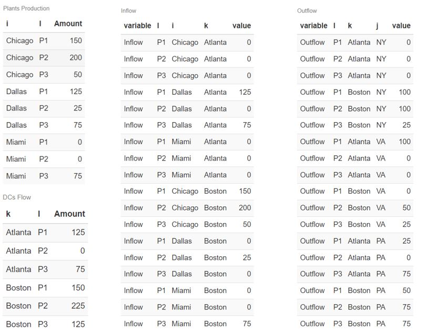426x332 pixels.
Task: Click the variable header in Outflow table
Action: (313, 26)
